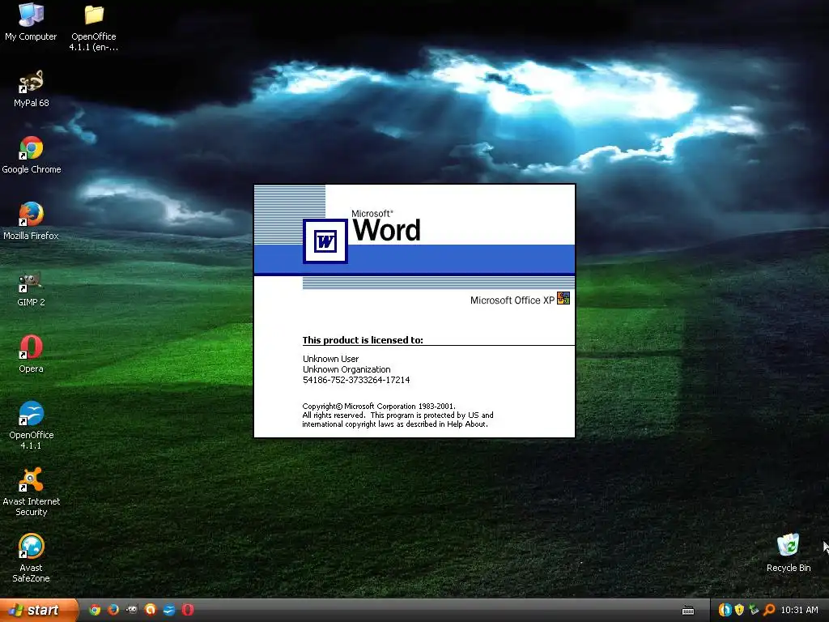Screen dimensions: 829x622
Task: Click the "Microsoft Office XP" text
Action: click(512, 300)
